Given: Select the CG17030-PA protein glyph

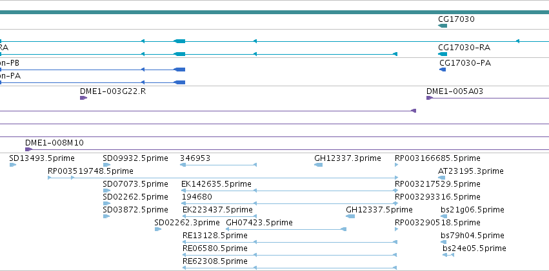Looking at the screenshot, I should click(443, 70).
